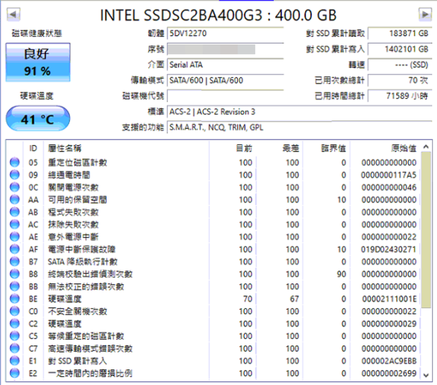Image resolution: width=437 pixels, height=385 pixels.
Task: Click the next disk right arrow button
Action: tap(425, 13)
